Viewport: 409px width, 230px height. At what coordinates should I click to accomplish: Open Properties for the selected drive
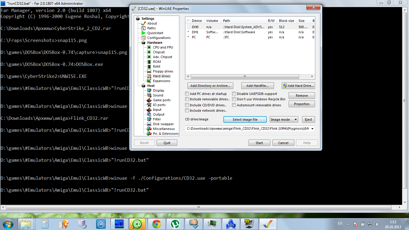[x=302, y=104]
